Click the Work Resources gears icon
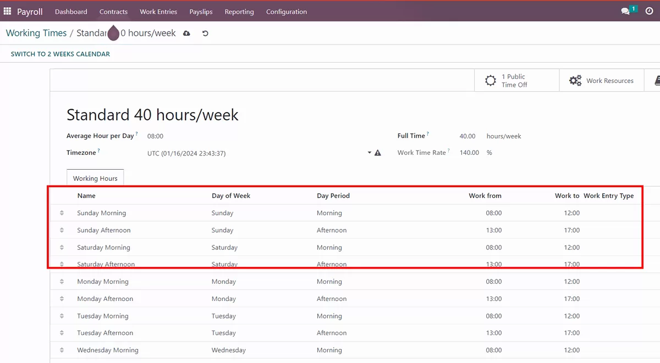 pyautogui.click(x=575, y=81)
